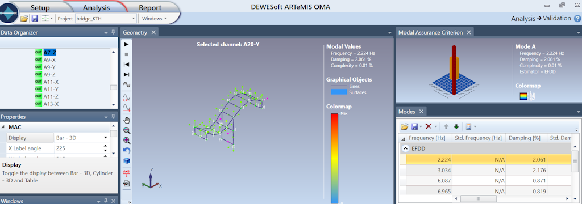The height and width of the screenshot is (204, 582).
Task: Select the 6.087 Hz mode row
Action: (x=485, y=181)
